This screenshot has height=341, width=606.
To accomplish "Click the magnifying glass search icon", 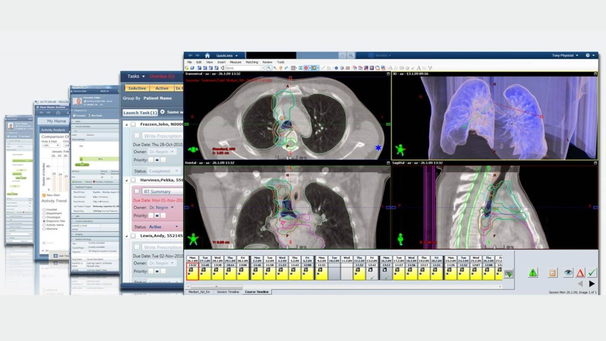I will 350,55.
